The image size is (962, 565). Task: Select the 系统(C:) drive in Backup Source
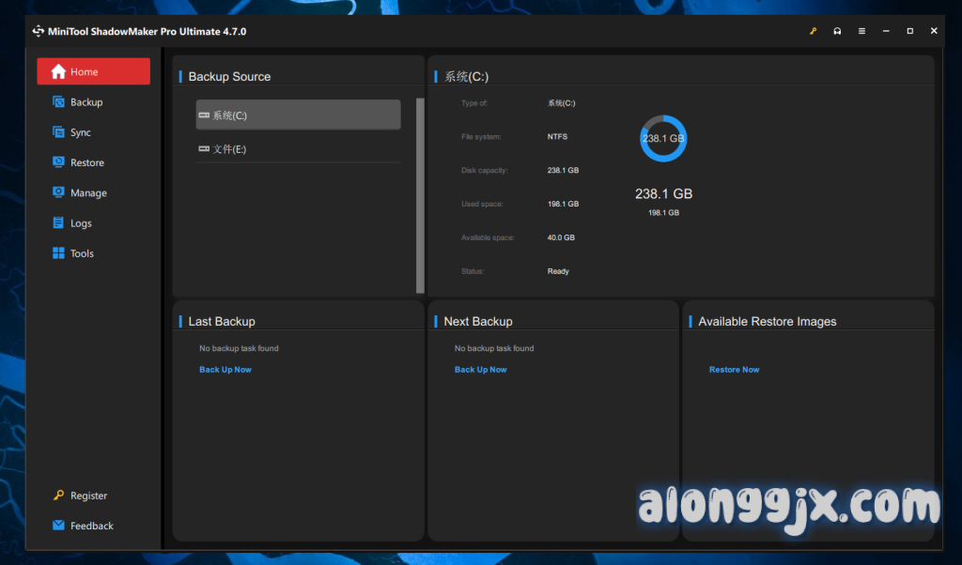[298, 115]
